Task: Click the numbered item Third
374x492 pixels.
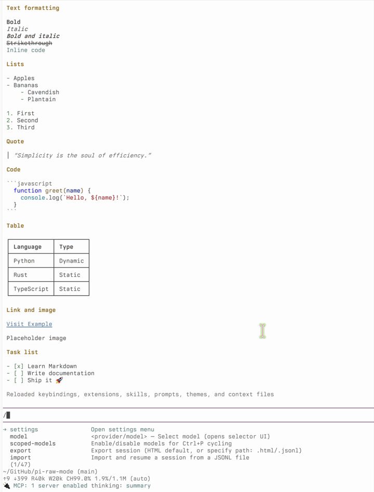Action: (26, 127)
